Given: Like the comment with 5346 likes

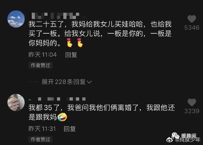Looking at the screenshot, I should (x=192, y=19).
